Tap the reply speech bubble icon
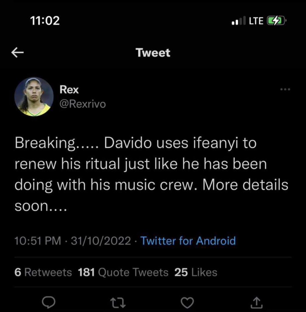The width and height of the screenshot is (306, 312). tap(48, 302)
